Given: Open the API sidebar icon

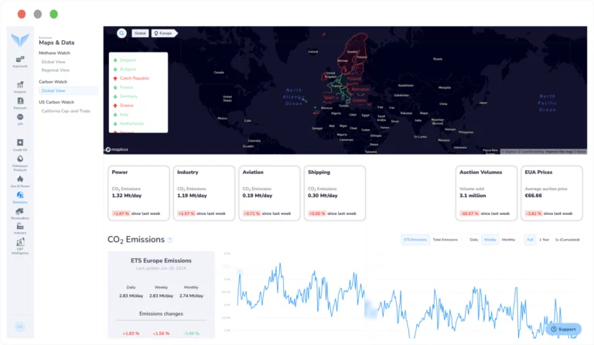Looking at the screenshot, I should coord(20,118).
